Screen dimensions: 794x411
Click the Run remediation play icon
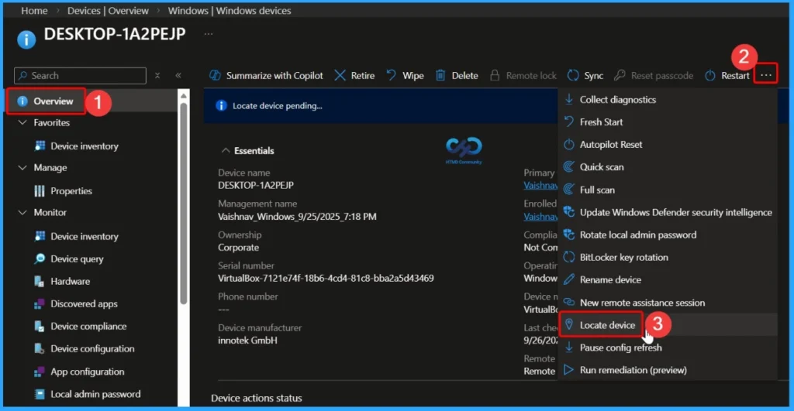[x=569, y=369]
